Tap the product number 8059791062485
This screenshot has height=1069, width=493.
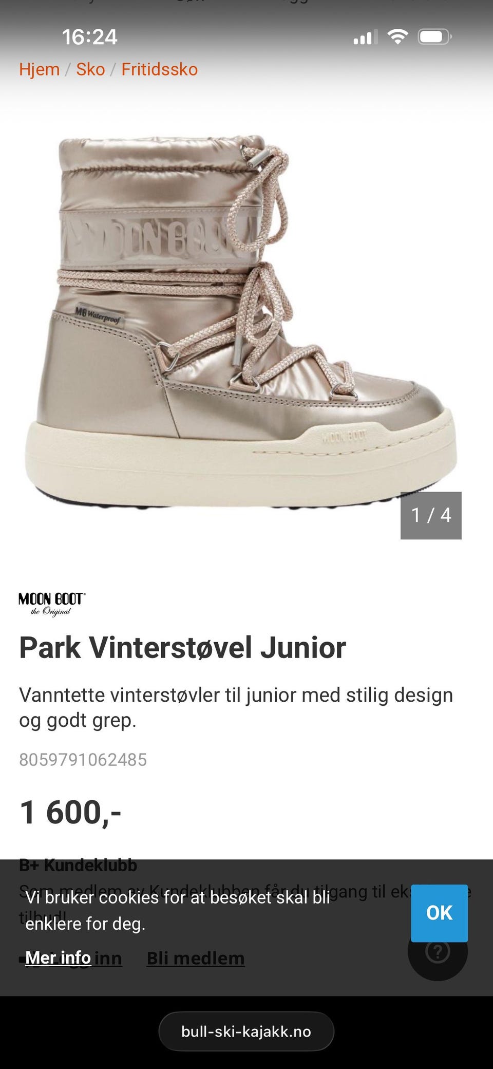[x=83, y=759]
